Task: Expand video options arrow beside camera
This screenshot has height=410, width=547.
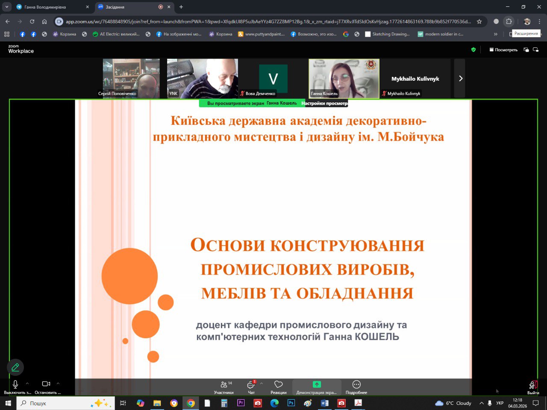Action: coord(58,384)
